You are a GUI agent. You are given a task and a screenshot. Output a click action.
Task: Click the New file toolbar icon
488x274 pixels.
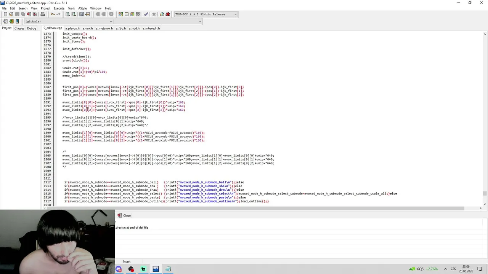coord(5,14)
